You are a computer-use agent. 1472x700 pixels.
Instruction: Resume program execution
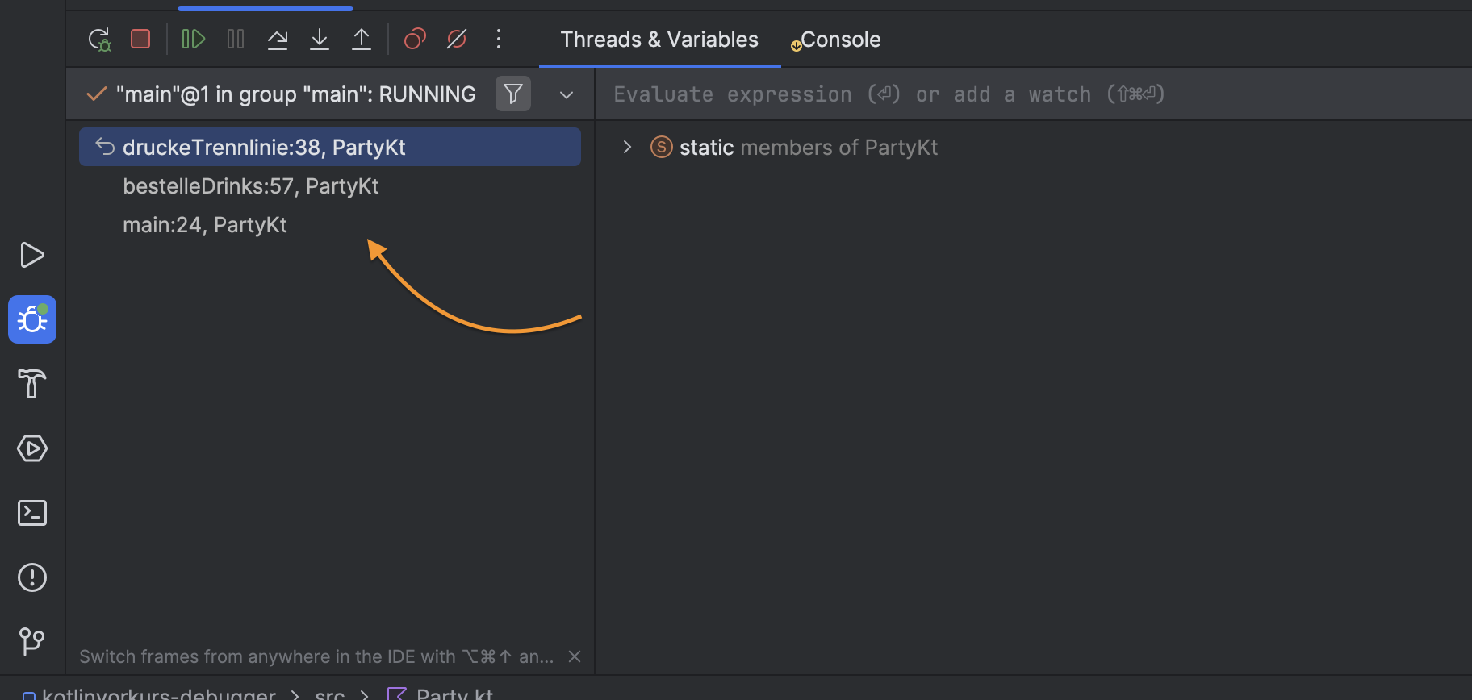[194, 39]
